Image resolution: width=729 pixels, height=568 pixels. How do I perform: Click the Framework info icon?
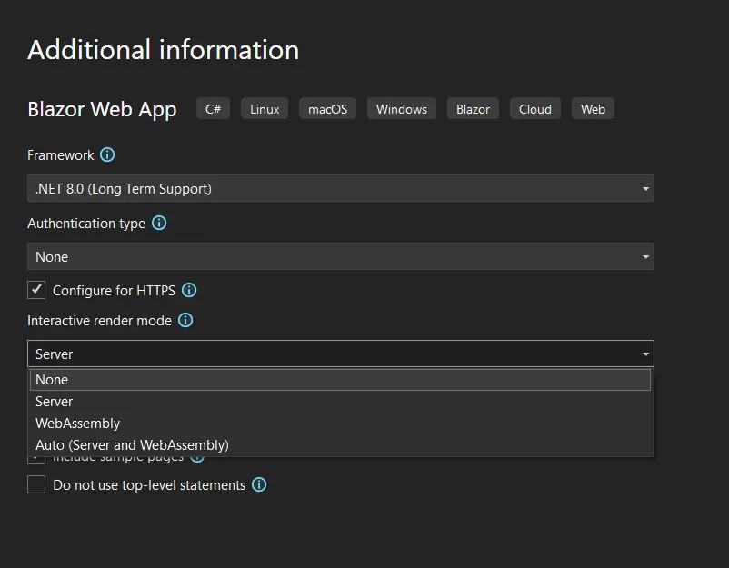107,154
